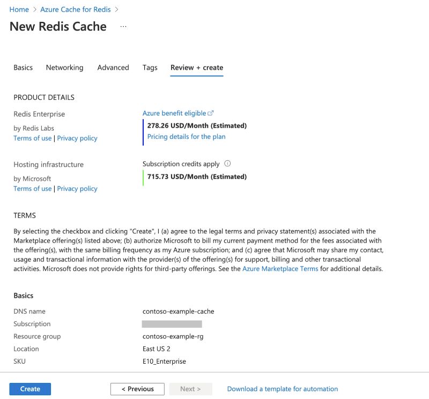Navigate to Home via the breadcrumb

pos(19,9)
